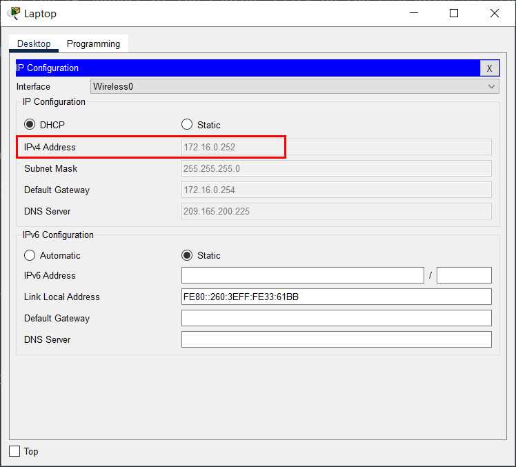Image resolution: width=516 pixels, height=467 pixels.
Task: Click the IPv4 Address field 172.16.0.252
Action: pos(337,147)
